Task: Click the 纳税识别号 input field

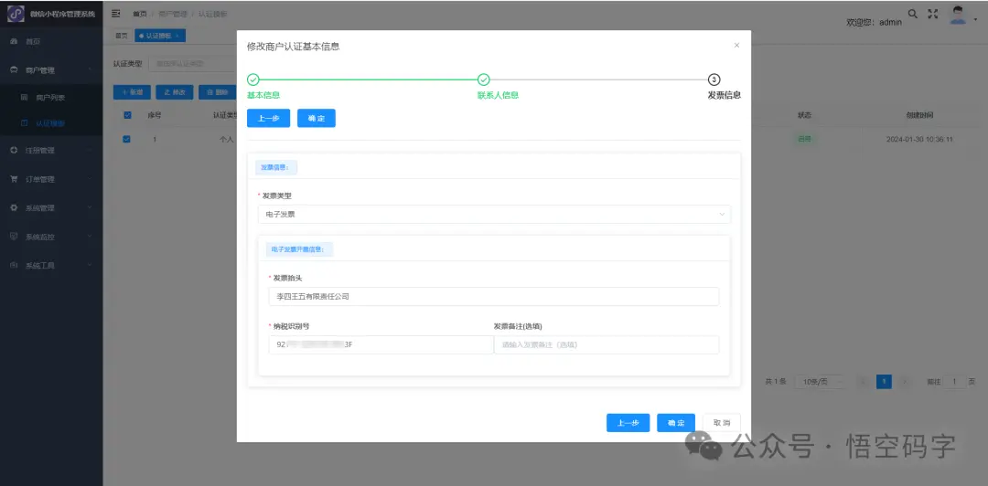Action: (x=381, y=345)
